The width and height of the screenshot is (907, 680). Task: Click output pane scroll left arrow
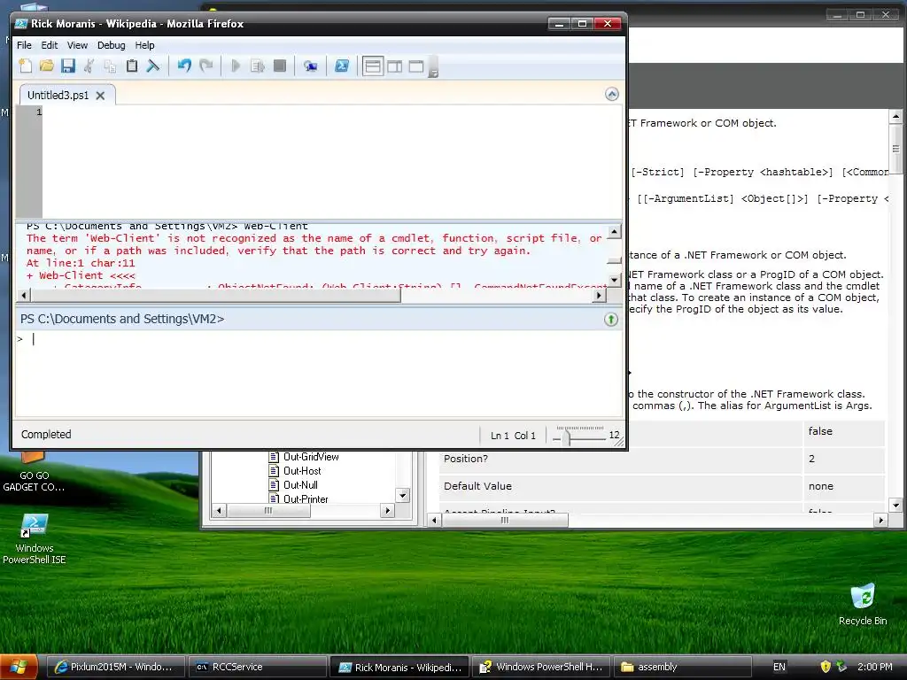click(x=23, y=296)
